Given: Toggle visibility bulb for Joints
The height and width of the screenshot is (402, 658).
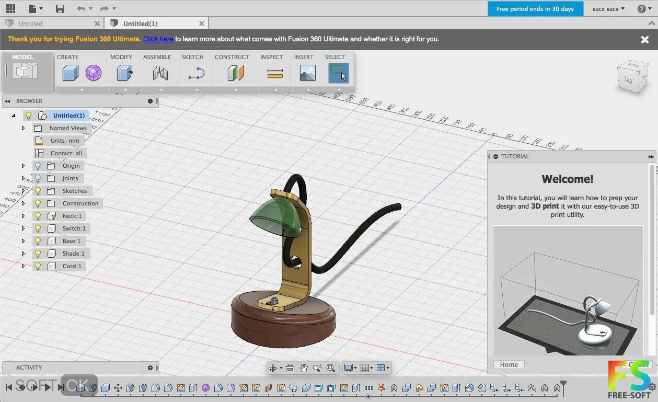Looking at the screenshot, I should pyautogui.click(x=38, y=178).
